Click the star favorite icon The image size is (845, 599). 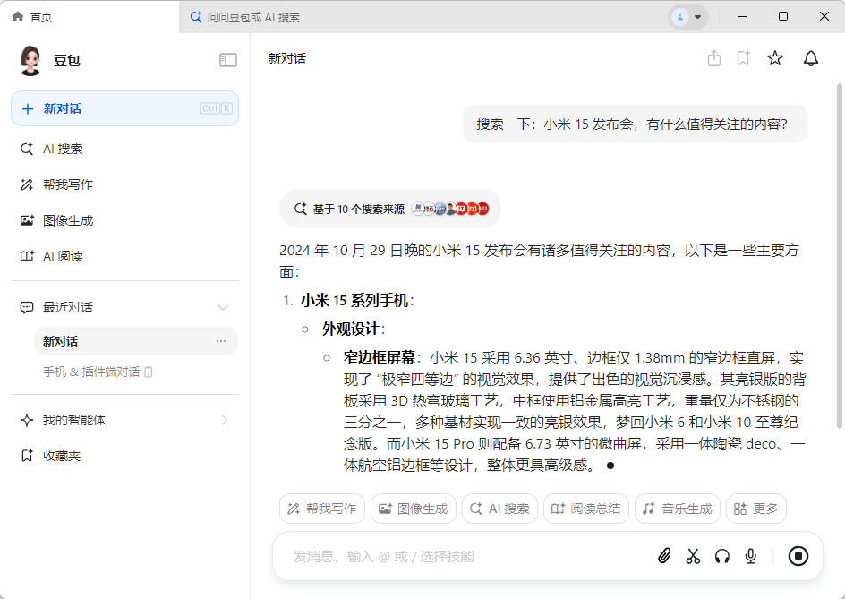point(775,58)
